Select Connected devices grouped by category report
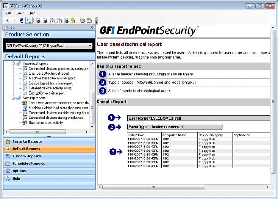The height and width of the screenshot is (199, 278). point(58,68)
